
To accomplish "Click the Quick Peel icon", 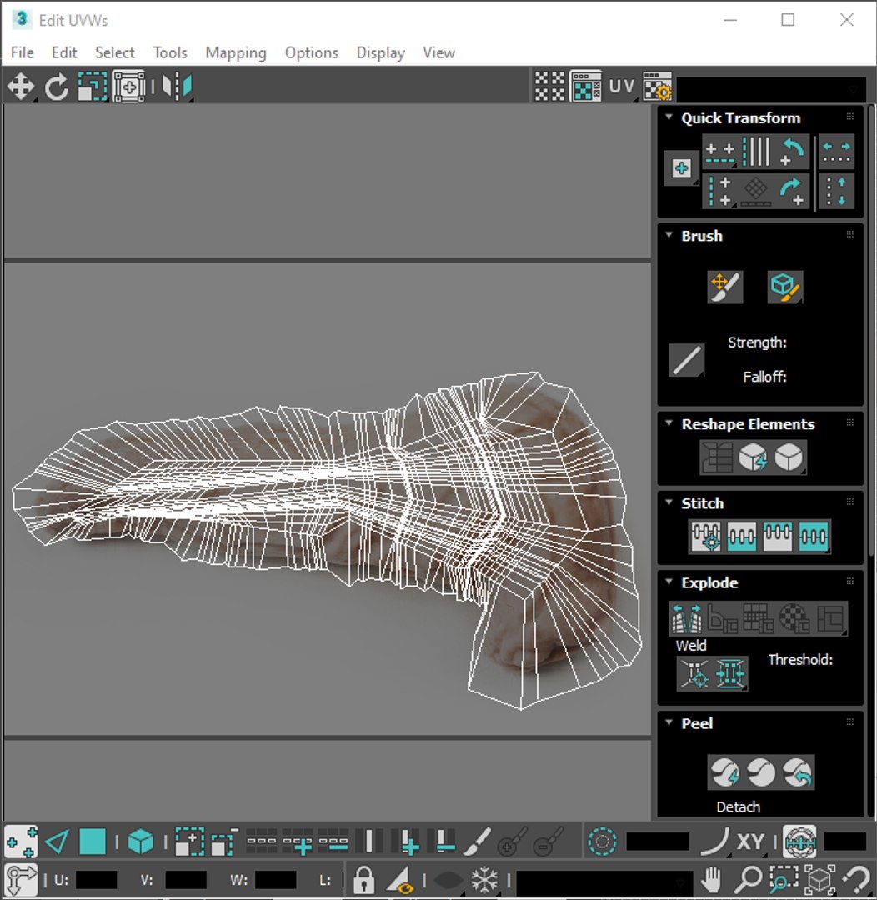I will pos(724,772).
